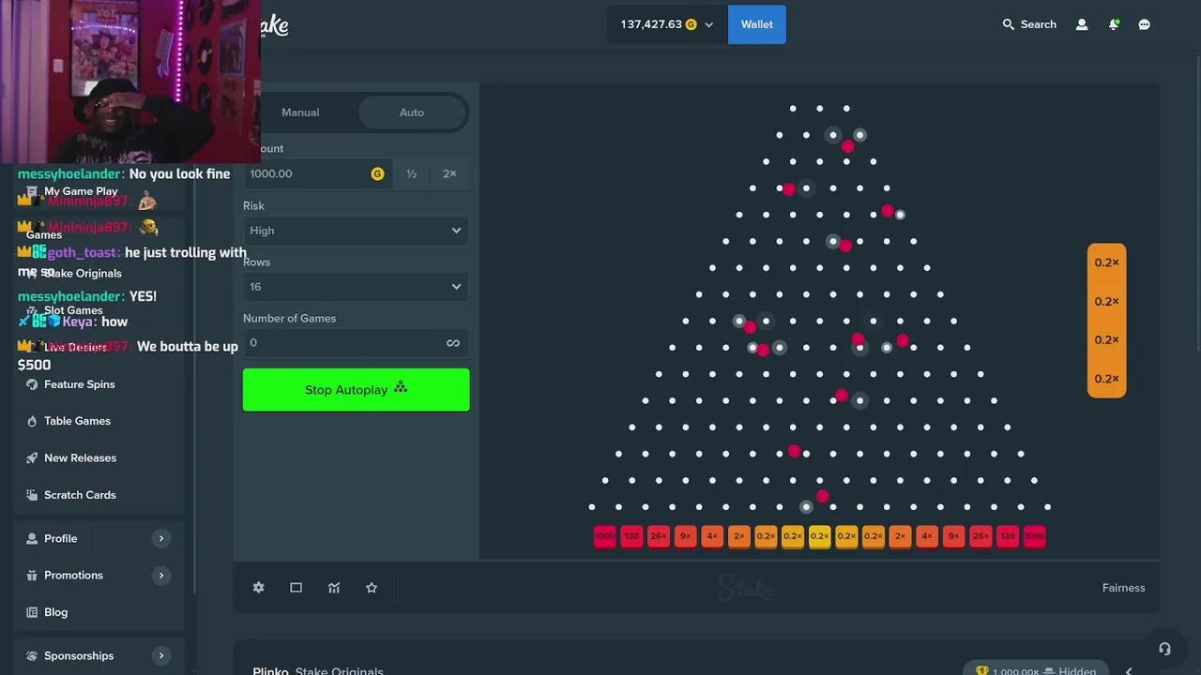Viewport: 1201px width, 675px height.
Task: Open chat bubble icon in header
Action: pos(1145,24)
